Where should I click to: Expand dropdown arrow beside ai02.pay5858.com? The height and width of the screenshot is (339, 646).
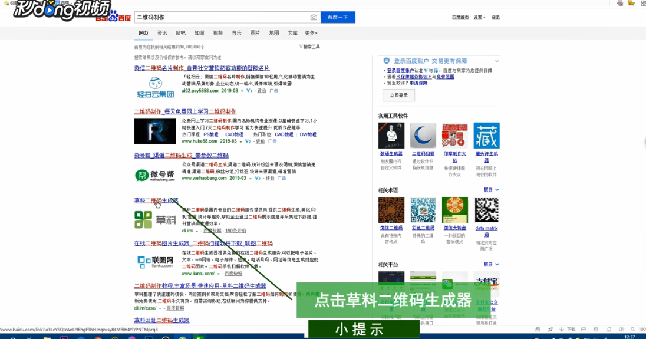(x=242, y=91)
